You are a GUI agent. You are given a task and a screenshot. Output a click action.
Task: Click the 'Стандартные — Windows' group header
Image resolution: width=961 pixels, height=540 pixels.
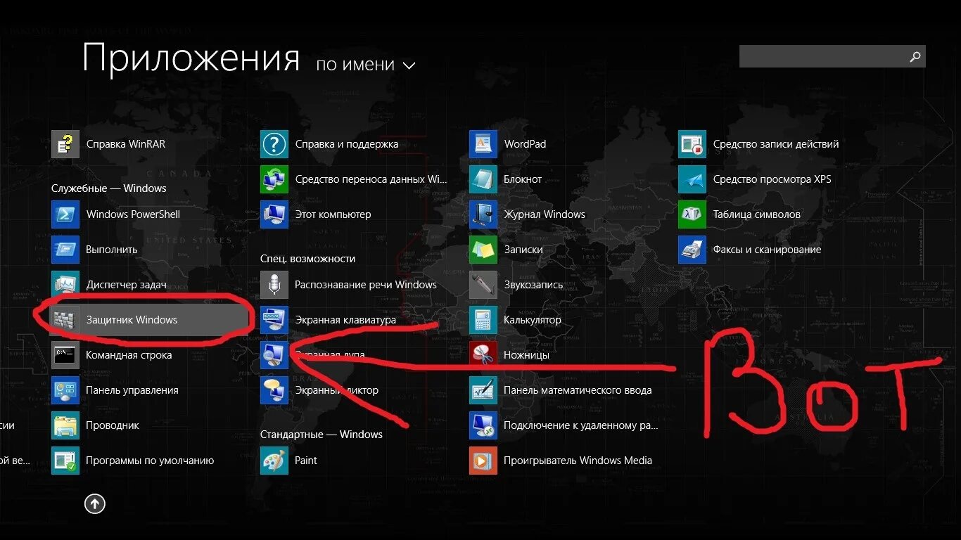point(322,435)
